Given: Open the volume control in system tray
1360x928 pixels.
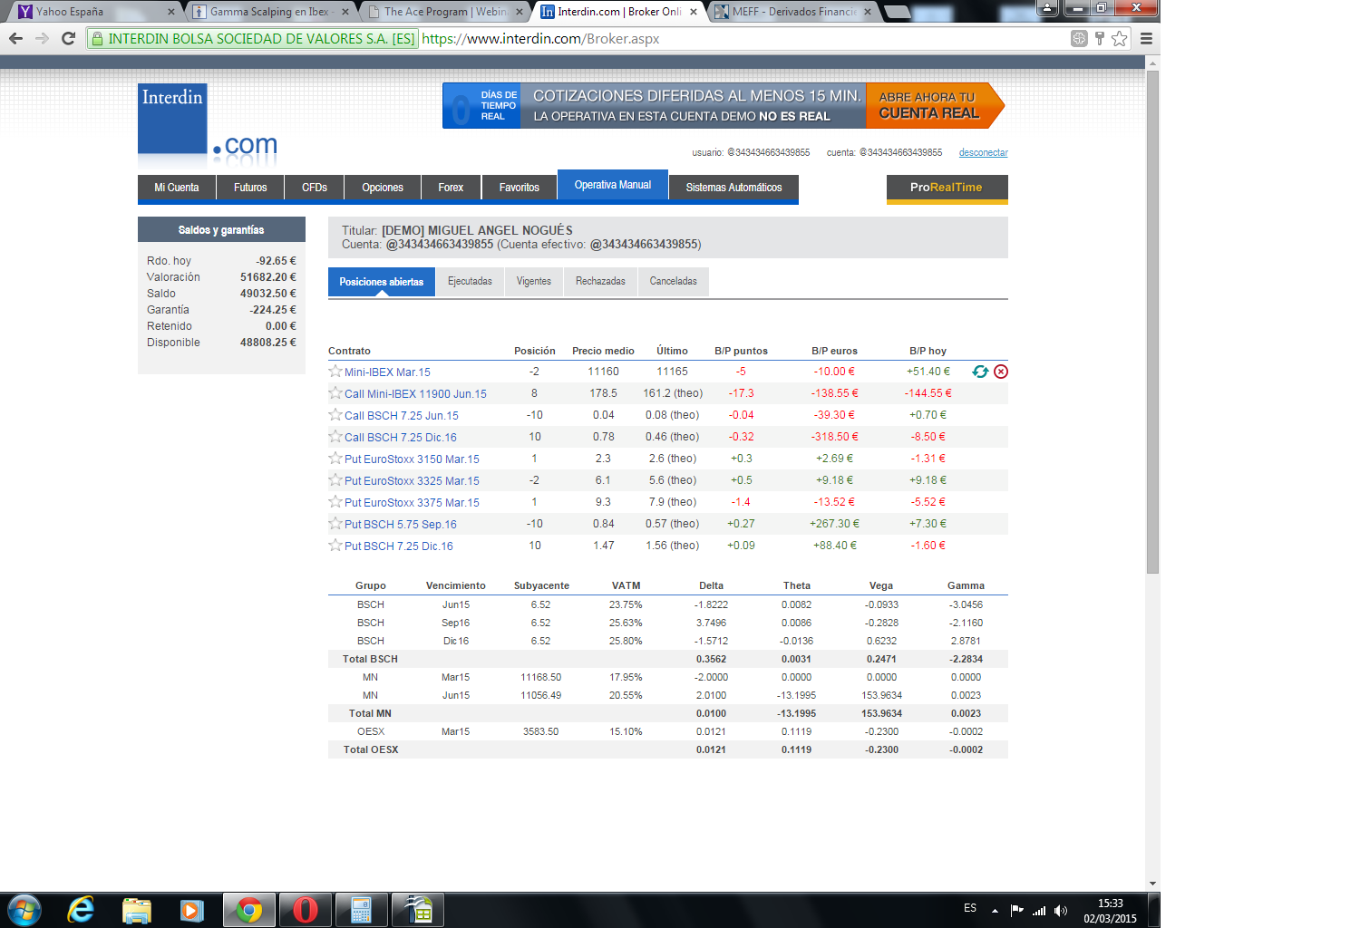Looking at the screenshot, I should click(1061, 910).
